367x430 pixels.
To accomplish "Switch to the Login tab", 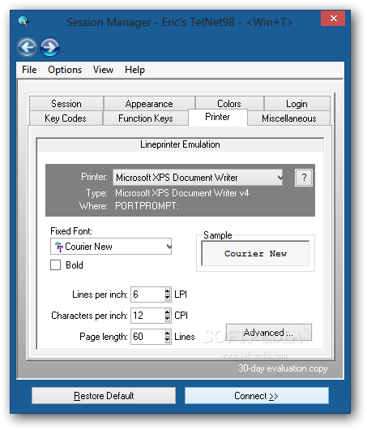I will (x=297, y=104).
